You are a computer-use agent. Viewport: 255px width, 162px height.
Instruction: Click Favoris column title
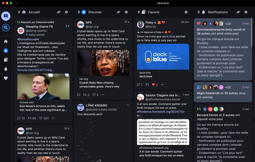coord(154,12)
